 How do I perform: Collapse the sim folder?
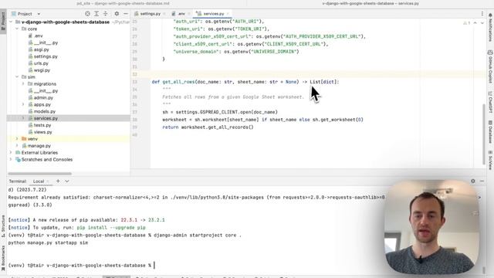[17, 77]
